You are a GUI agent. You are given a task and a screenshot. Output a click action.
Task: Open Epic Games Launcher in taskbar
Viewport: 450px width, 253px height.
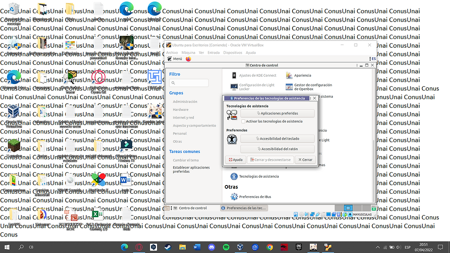click(299, 247)
